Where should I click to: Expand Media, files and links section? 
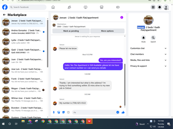[148, 60]
